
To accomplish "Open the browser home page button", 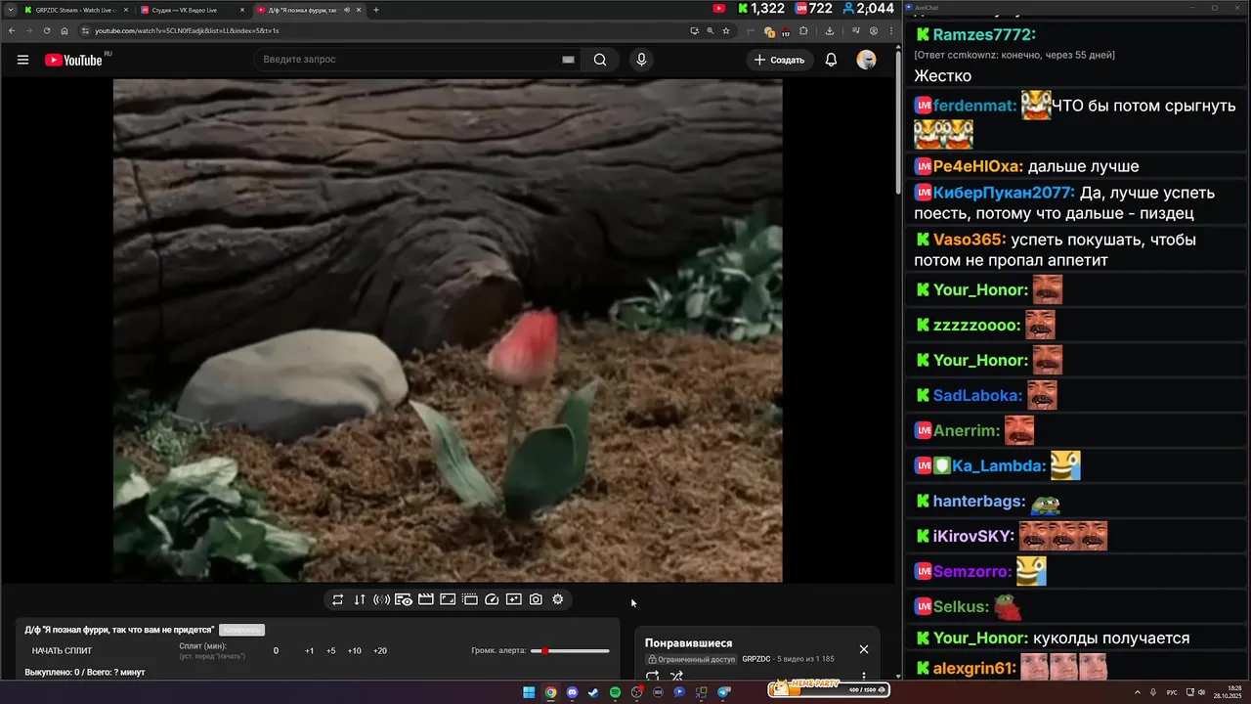I will click(x=65, y=30).
